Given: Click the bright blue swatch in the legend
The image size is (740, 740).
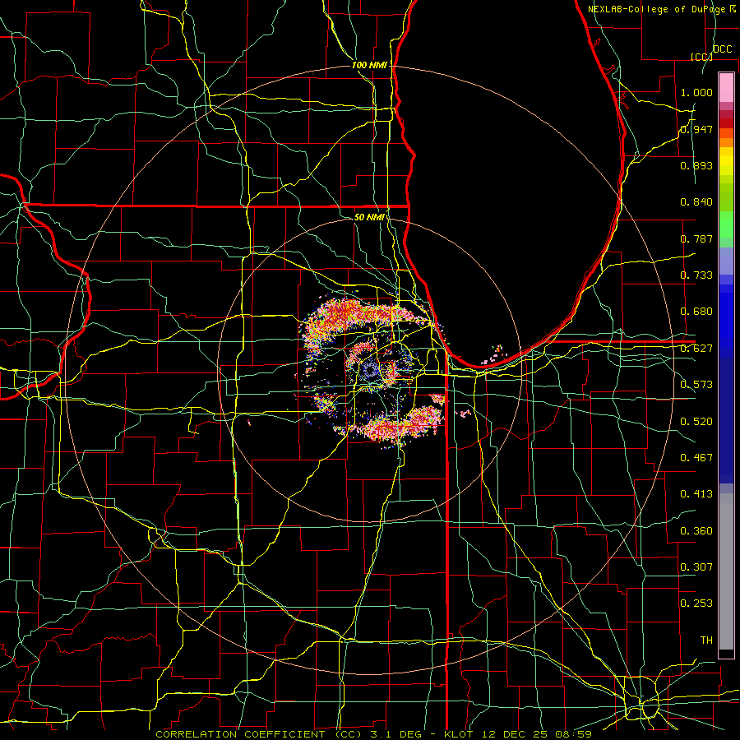Looking at the screenshot, I should (726, 321).
